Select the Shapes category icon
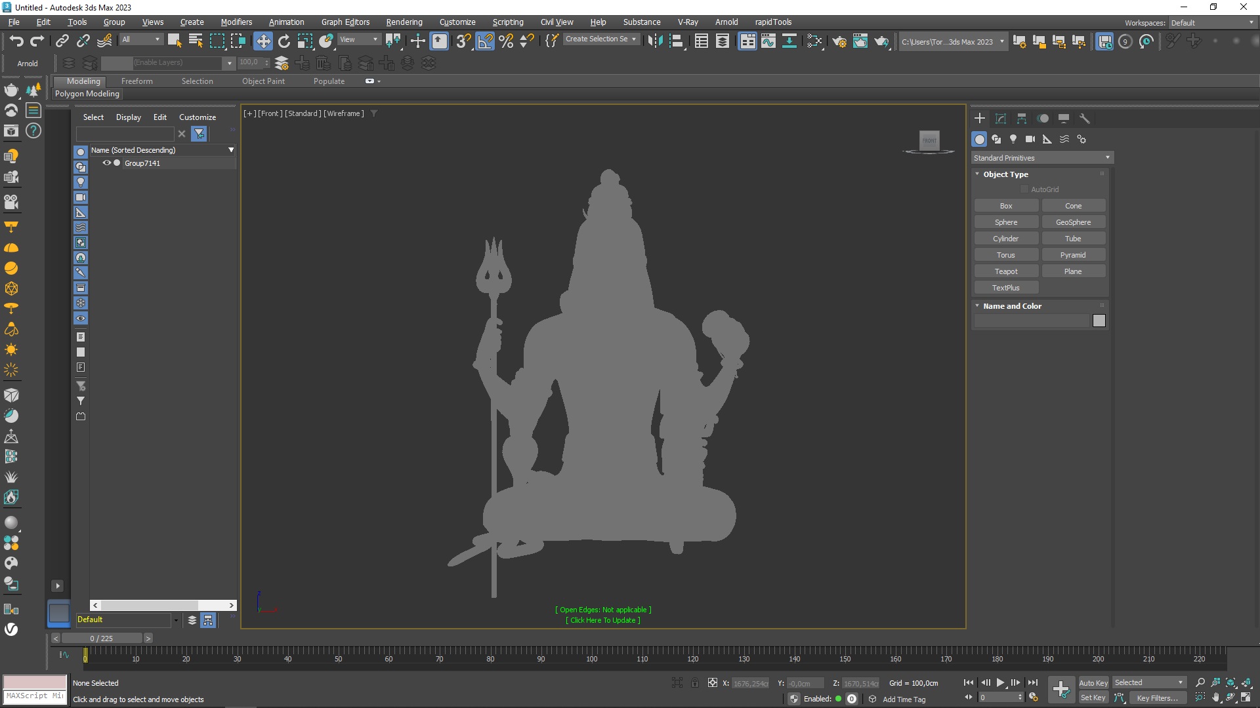 click(996, 139)
